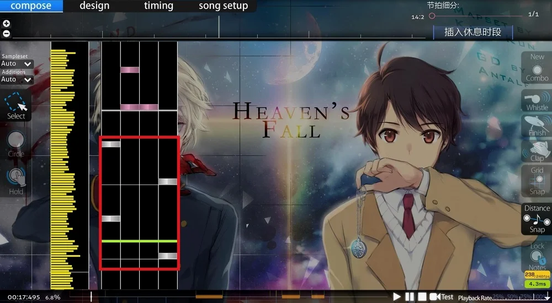
Task: Switch to the compose tab
Action: (x=31, y=6)
